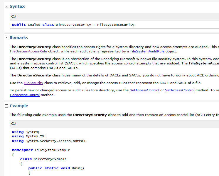Viewport: 219px width, 176px height.
Task: Follow the FileSecurity class link
Action: [33, 83]
